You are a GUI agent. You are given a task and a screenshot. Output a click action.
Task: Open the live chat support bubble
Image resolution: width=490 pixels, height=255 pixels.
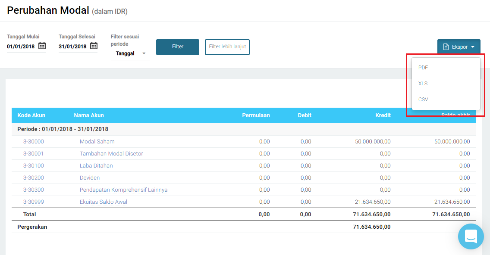point(471,236)
